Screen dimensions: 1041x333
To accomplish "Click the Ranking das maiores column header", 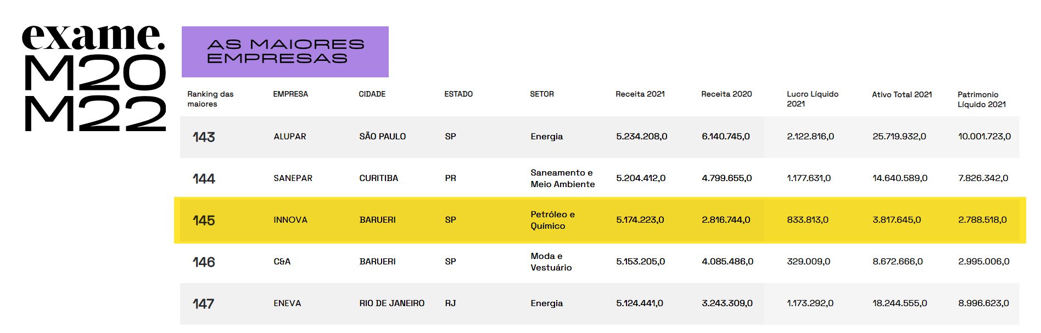I will point(210,99).
